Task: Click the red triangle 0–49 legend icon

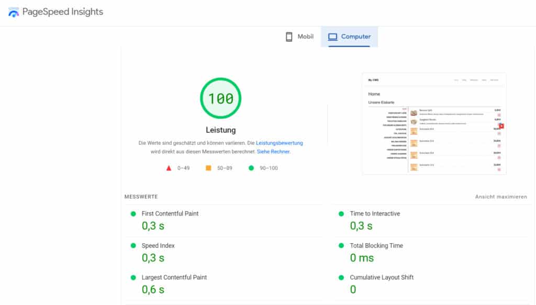Action: pyautogui.click(x=169, y=168)
